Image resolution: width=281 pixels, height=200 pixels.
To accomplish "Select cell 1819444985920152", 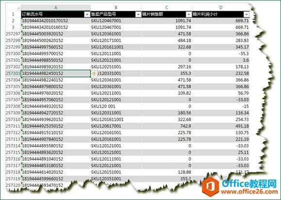I will (56, 67).
